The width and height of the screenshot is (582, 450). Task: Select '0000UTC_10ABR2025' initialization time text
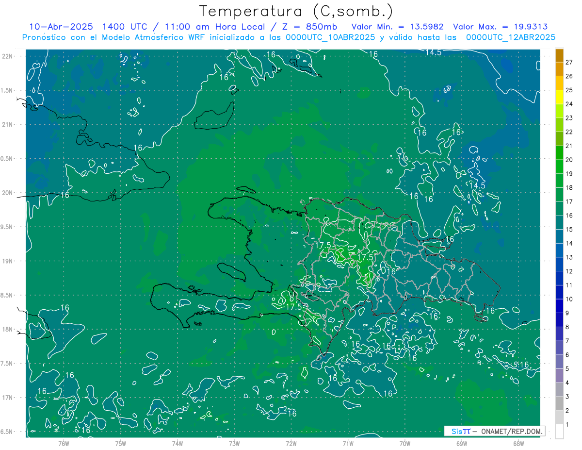(330, 37)
